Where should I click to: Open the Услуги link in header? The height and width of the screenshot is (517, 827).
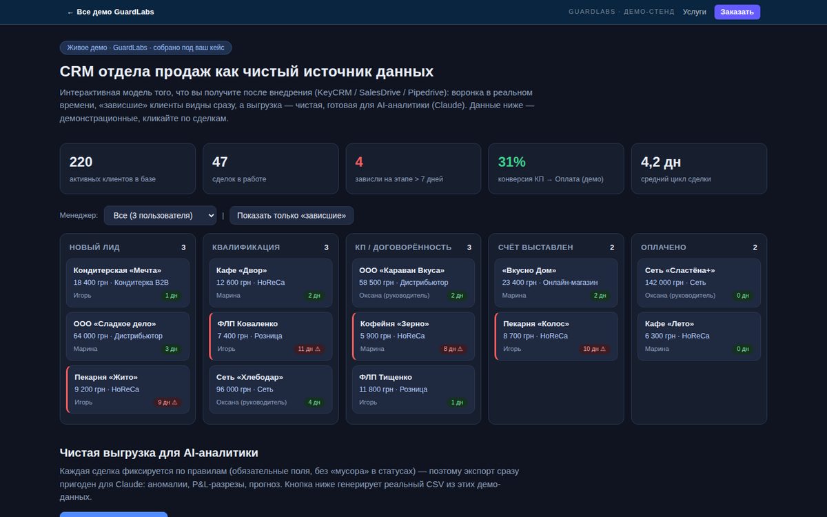[694, 12]
